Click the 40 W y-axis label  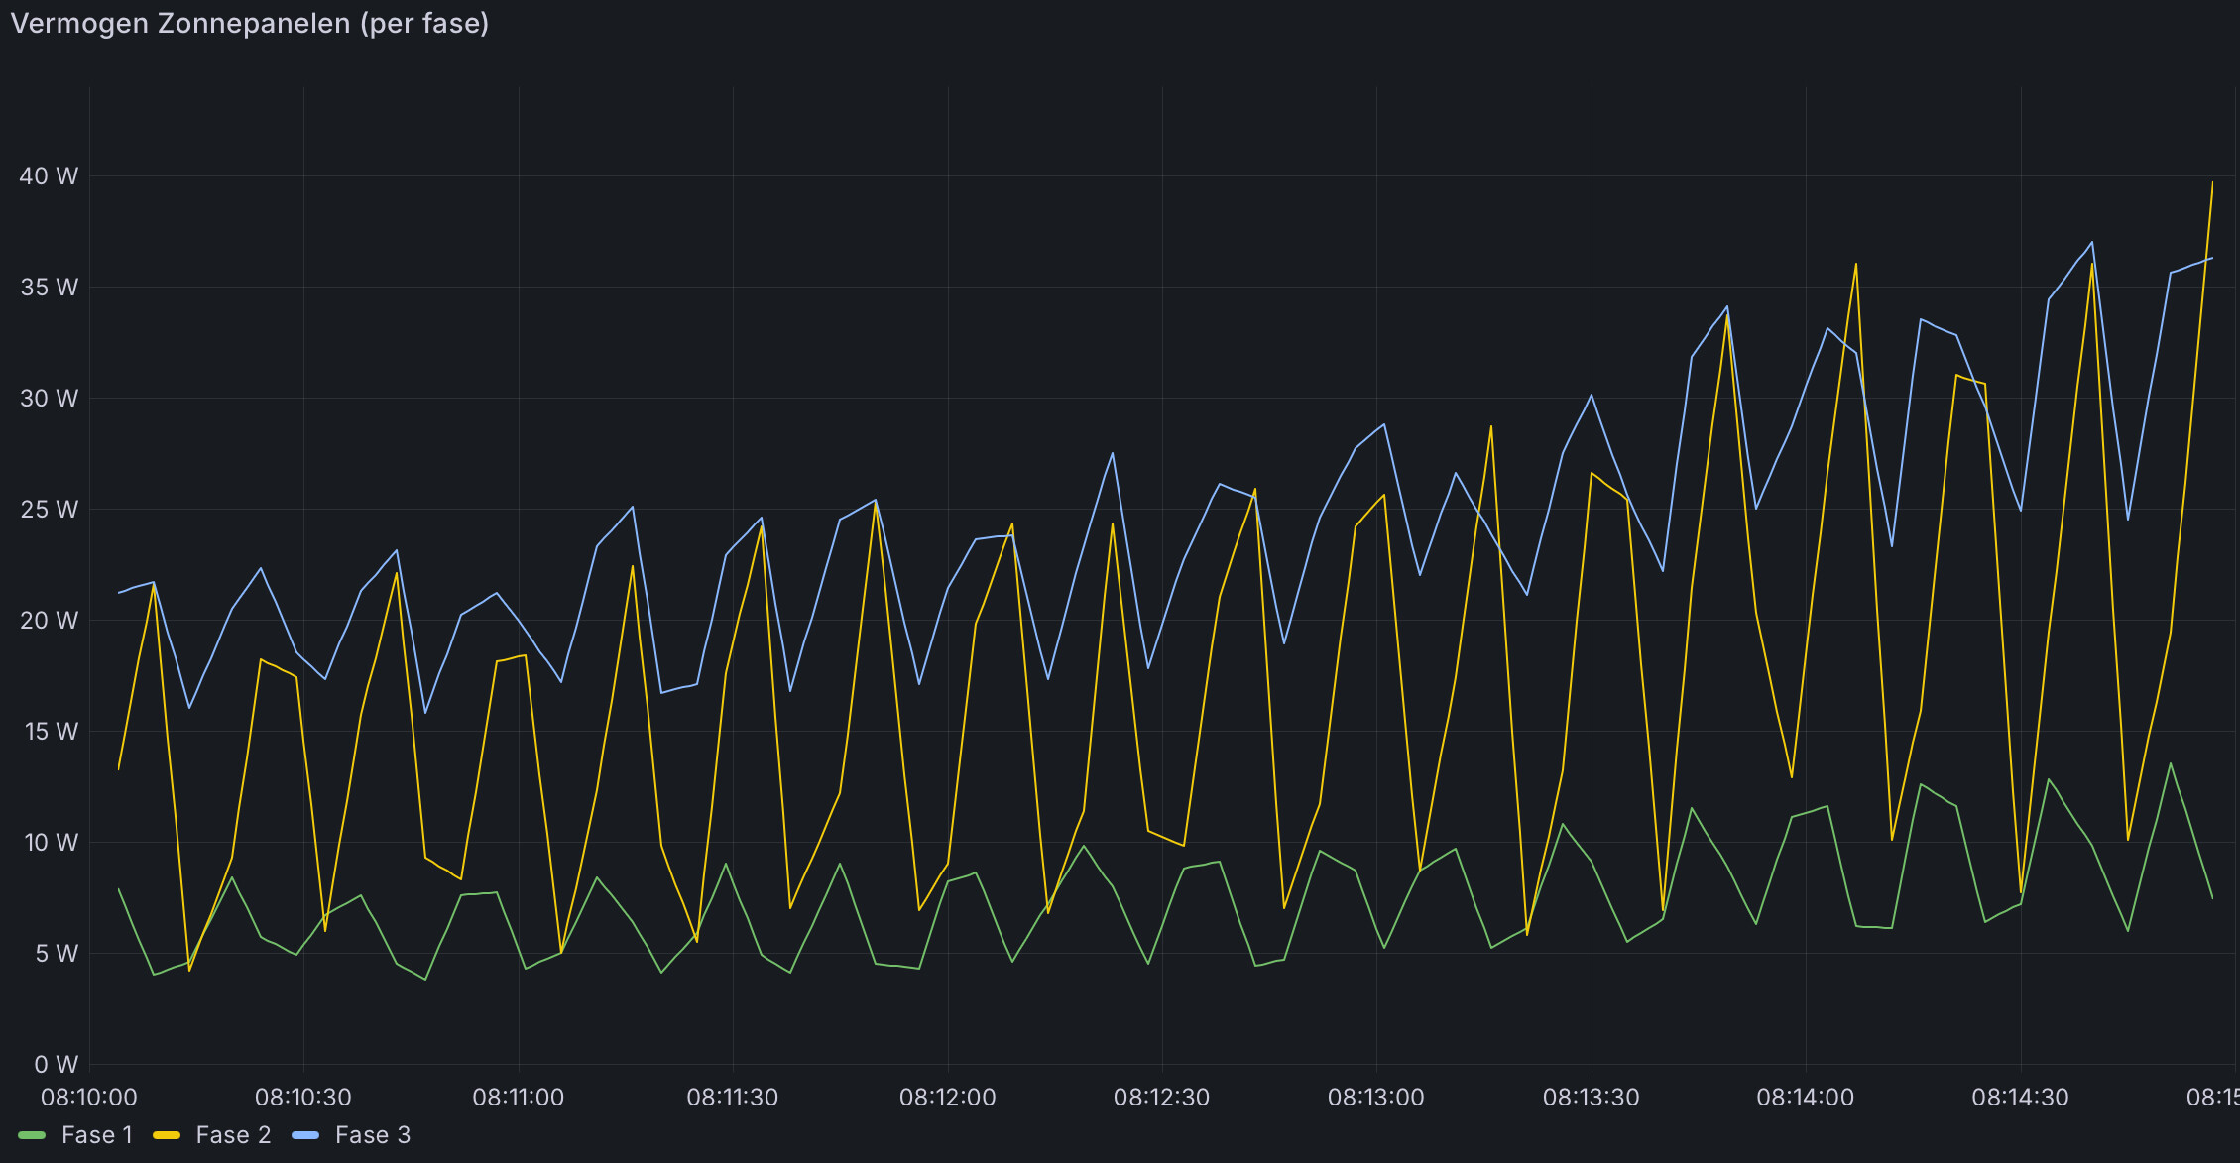coord(49,176)
